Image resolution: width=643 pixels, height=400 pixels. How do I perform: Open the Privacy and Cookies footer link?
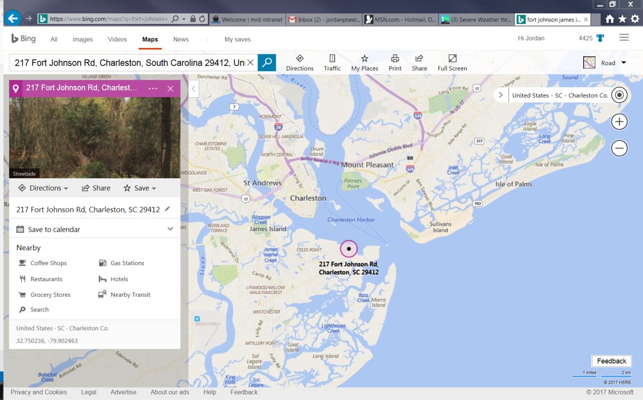pyautogui.click(x=39, y=392)
